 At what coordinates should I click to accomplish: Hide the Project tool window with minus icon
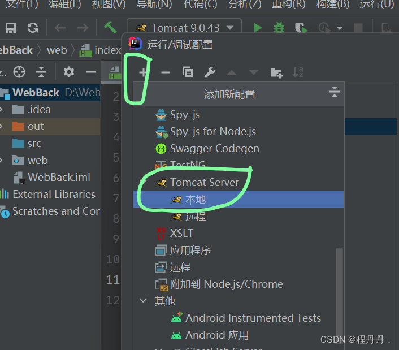[91, 72]
